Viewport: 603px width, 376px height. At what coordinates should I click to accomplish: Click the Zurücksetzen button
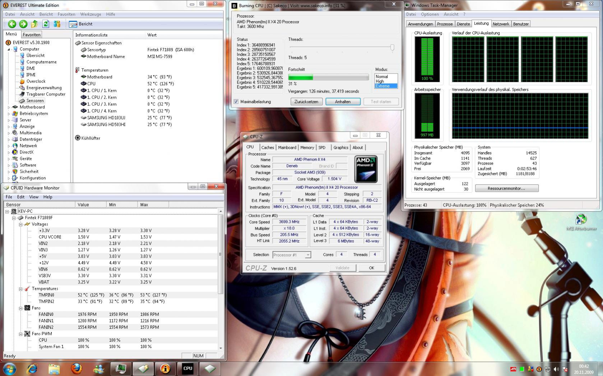pyautogui.click(x=306, y=102)
